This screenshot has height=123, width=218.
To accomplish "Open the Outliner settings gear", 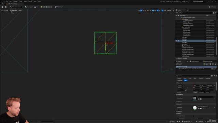I will pyautogui.click(x=216, y=13).
